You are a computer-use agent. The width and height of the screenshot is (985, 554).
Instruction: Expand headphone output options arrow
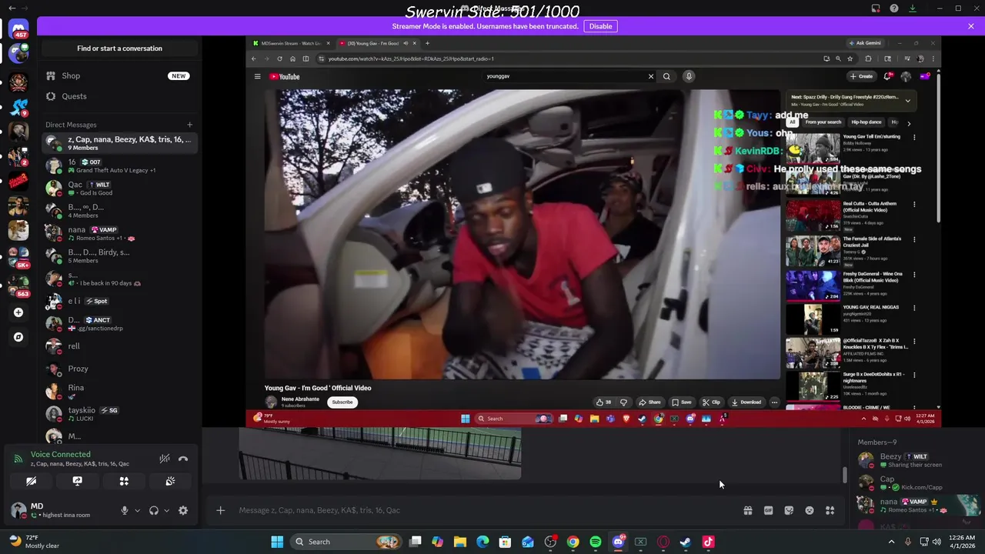click(166, 510)
